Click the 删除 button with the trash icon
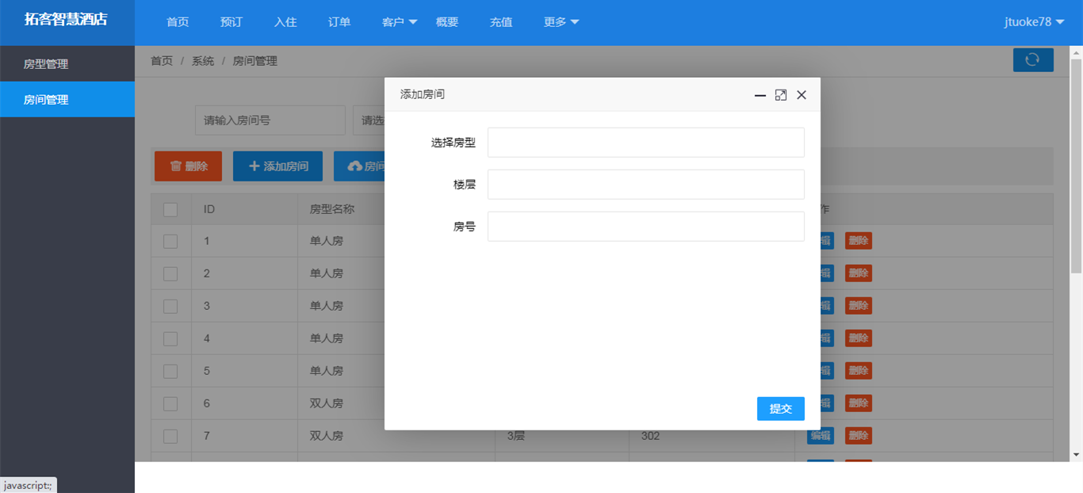This screenshot has width=1083, height=493. click(188, 166)
